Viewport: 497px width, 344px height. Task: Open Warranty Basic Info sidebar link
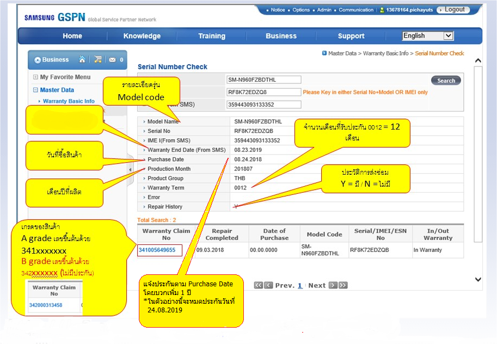pyautogui.click(x=69, y=101)
